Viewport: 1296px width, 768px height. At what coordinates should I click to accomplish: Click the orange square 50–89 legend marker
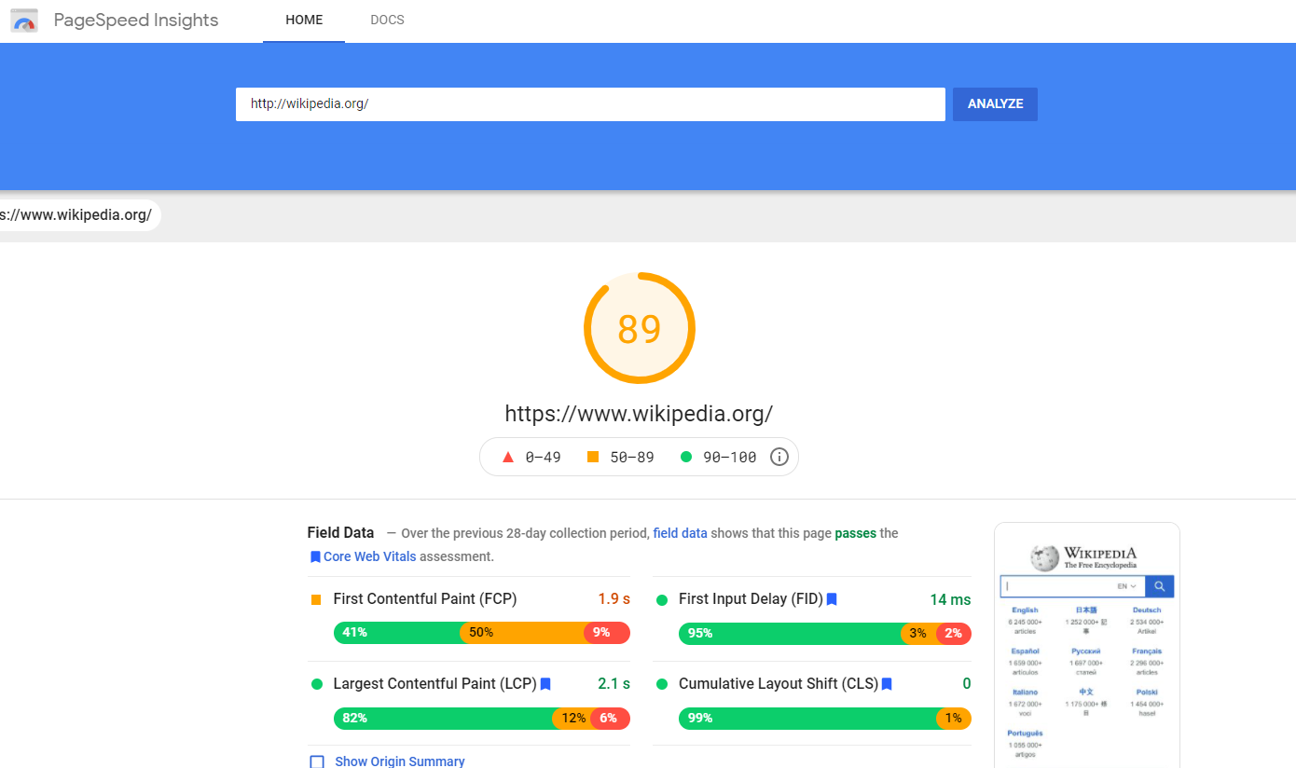pos(593,457)
